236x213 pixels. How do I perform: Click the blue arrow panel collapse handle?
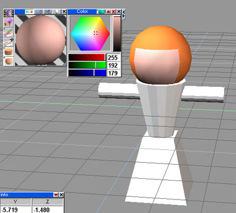point(123,14)
